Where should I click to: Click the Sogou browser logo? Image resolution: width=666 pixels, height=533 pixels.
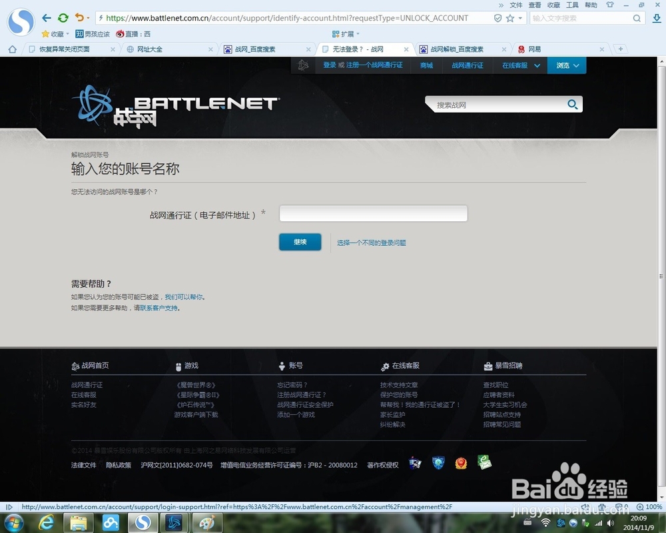[21, 21]
